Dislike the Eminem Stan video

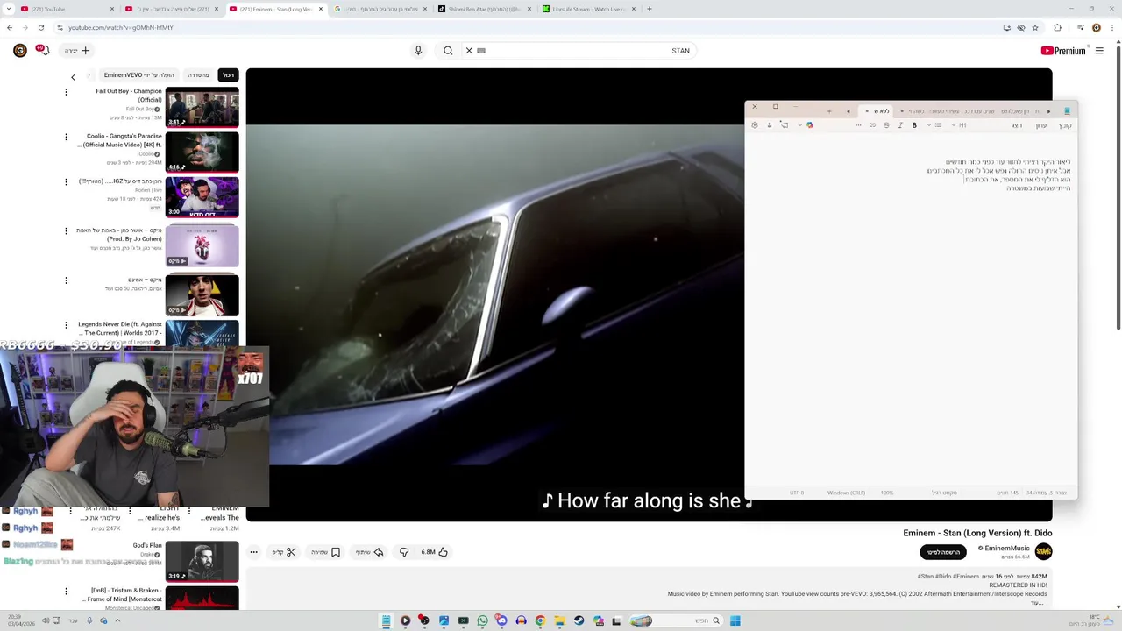click(404, 552)
